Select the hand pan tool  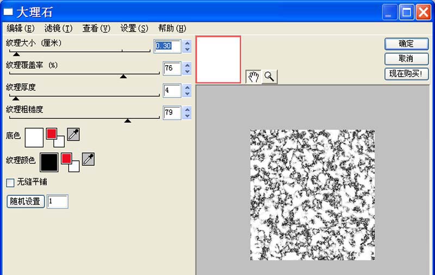click(x=253, y=77)
